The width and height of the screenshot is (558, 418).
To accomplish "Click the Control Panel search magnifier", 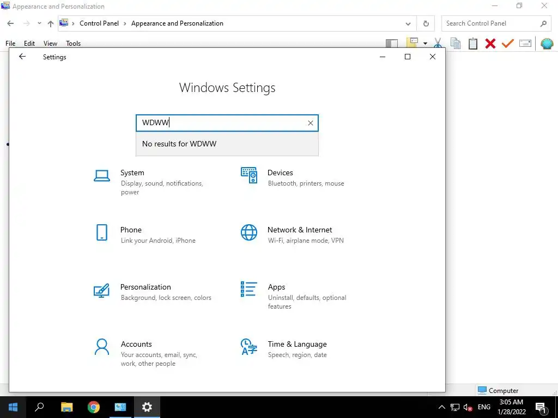I will (x=543, y=23).
